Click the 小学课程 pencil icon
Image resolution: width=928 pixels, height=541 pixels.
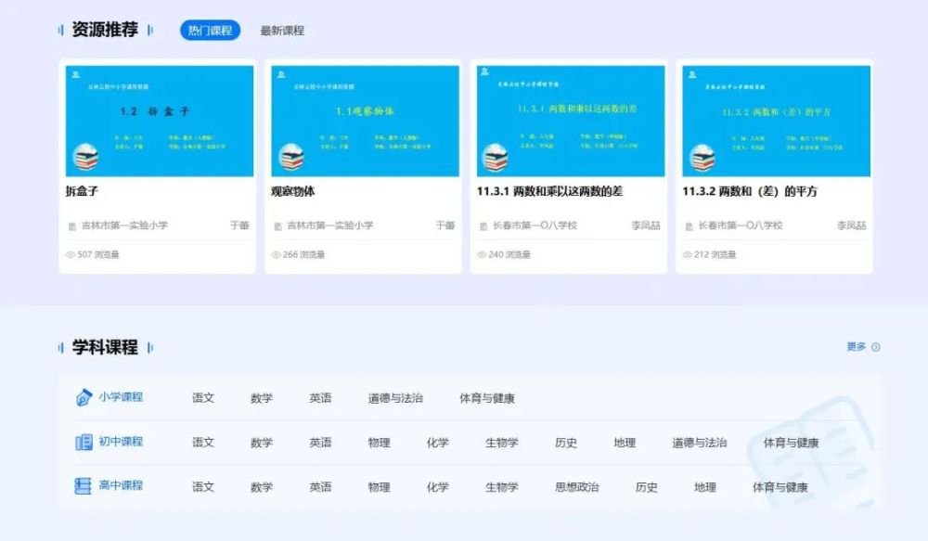[84, 397]
